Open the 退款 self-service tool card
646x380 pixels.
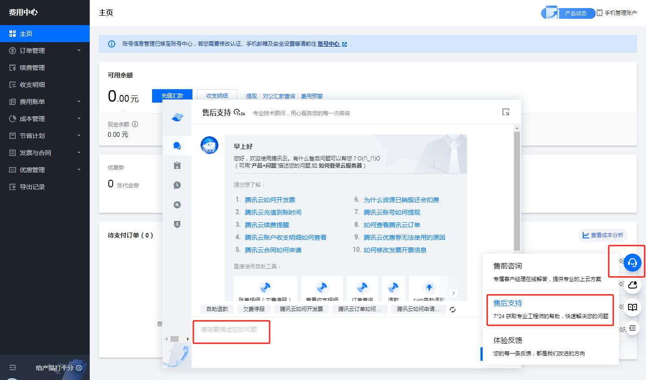tap(393, 289)
